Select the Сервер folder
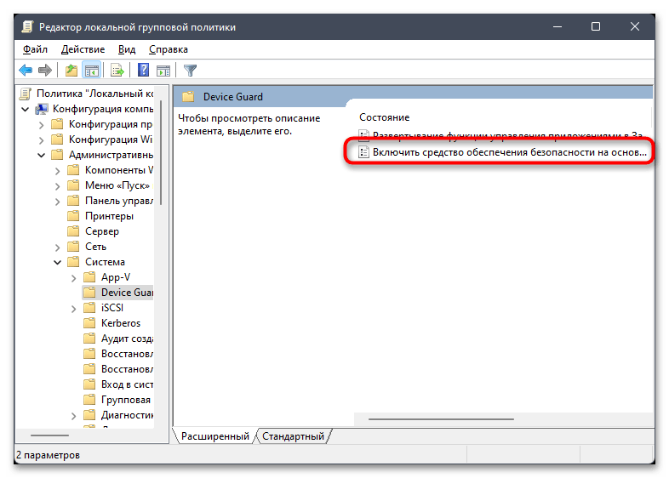Image resolution: width=669 pixels, height=478 pixels. 94,231
